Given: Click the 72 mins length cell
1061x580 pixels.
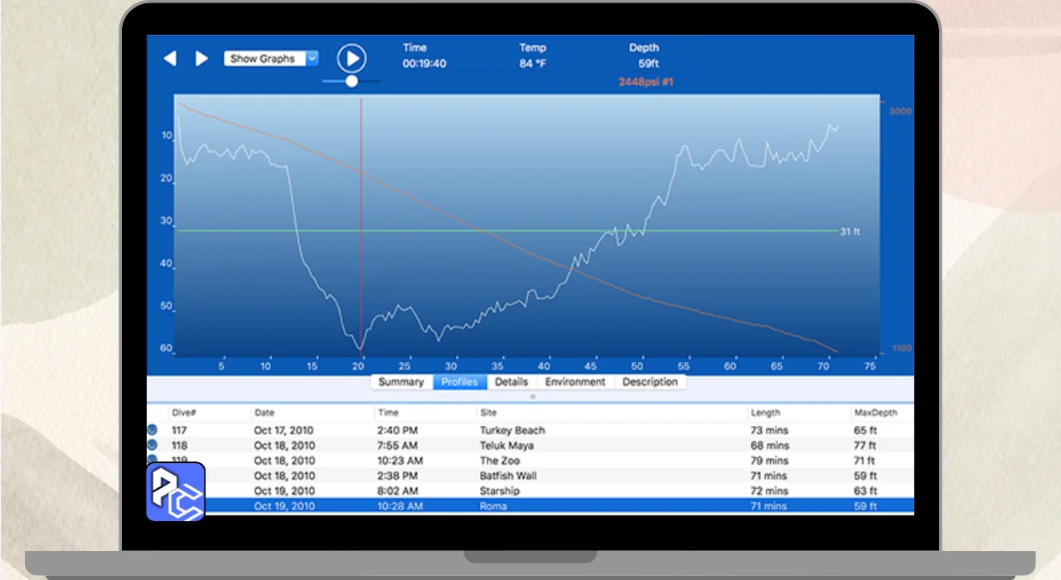Looking at the screenshot, I should click(769, 491).
